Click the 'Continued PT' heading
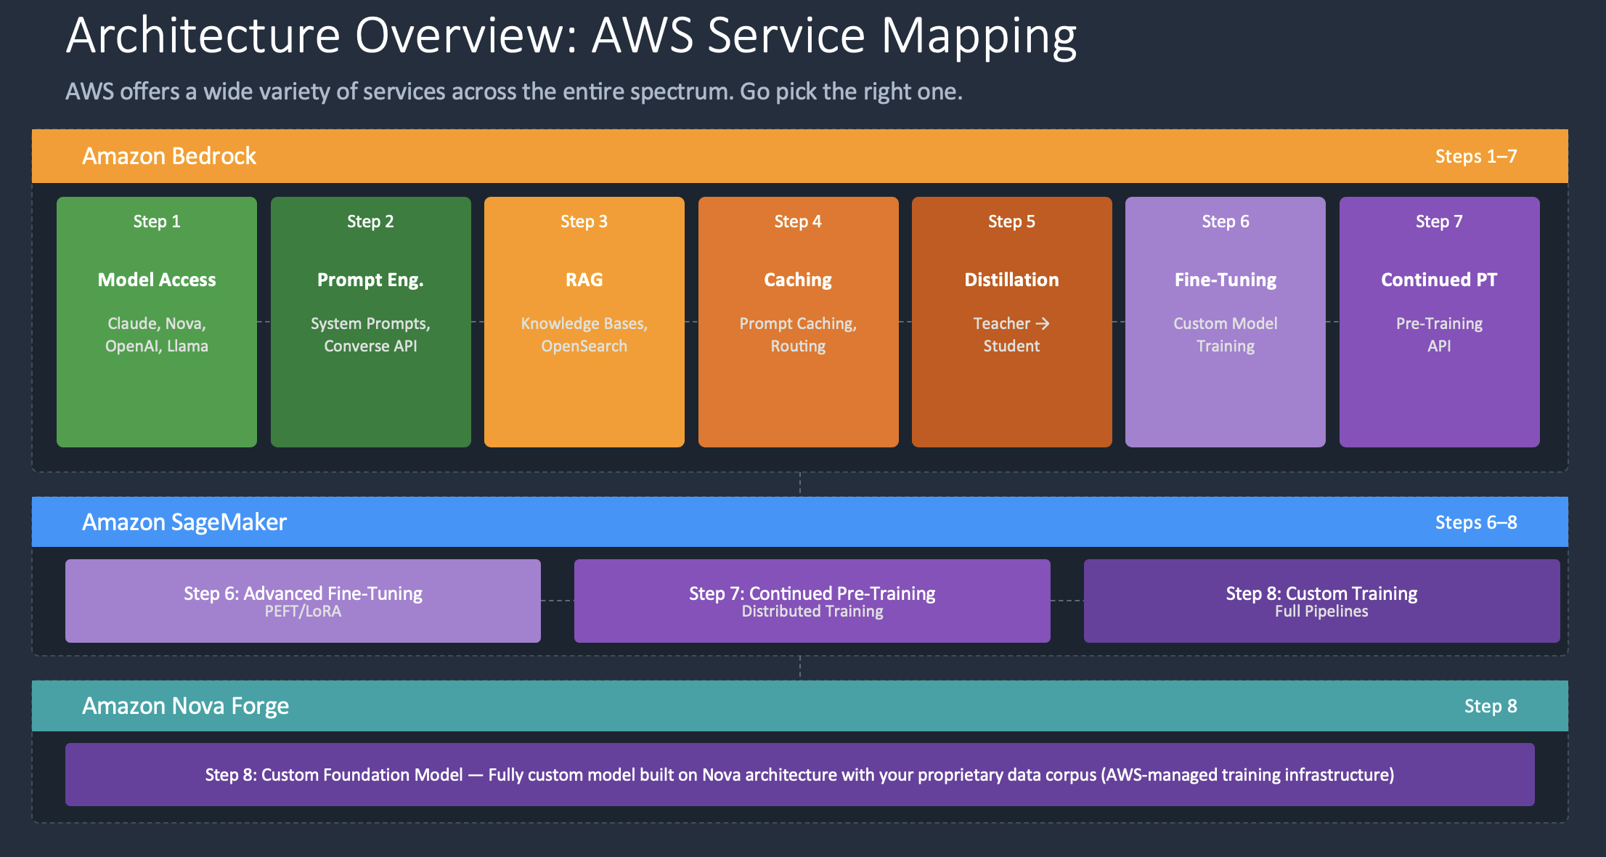The image size is (1606, 857). 1440,280
